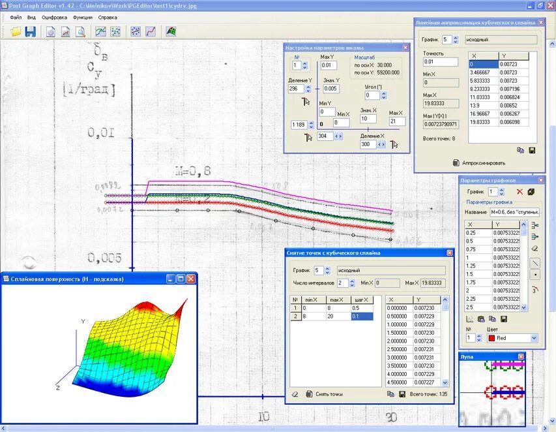
Task: Click insert-row icon right of X/Y table
Action: click(535, 225)
